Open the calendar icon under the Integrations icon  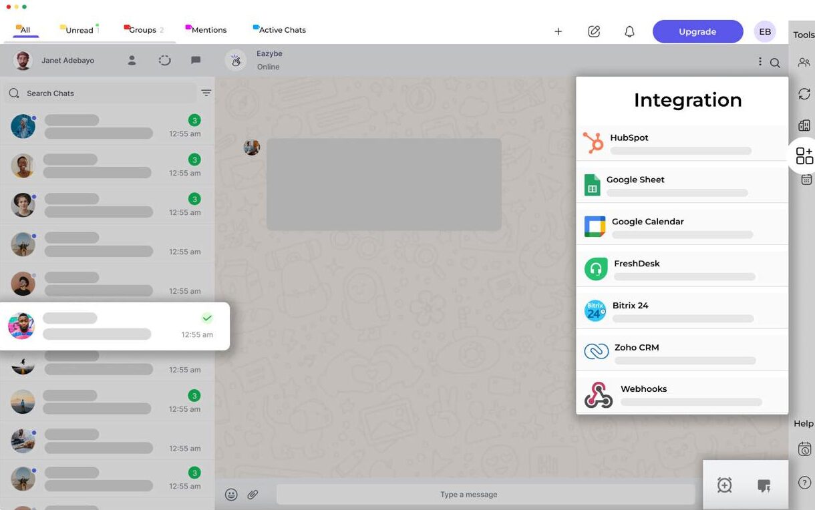[x=806, y=179]
